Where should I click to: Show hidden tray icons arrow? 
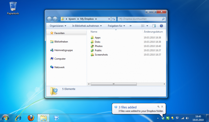tap(158, 118)
